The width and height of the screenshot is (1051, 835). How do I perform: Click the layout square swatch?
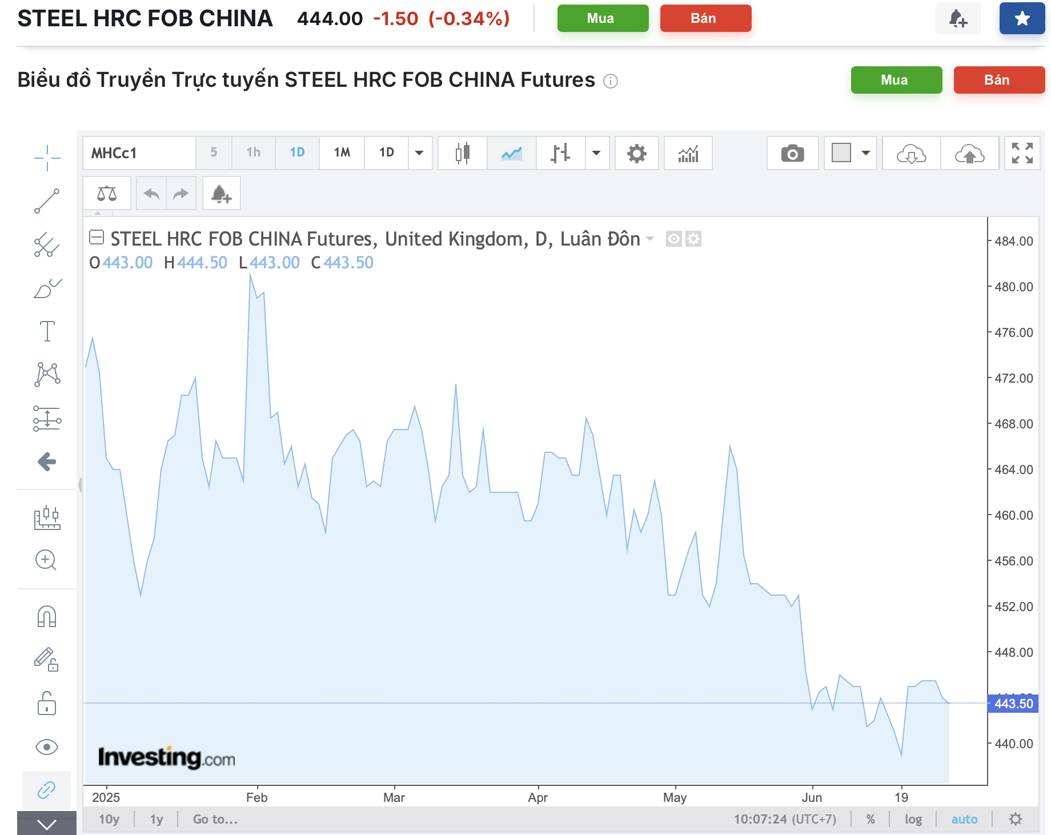(x=841, y=153)
